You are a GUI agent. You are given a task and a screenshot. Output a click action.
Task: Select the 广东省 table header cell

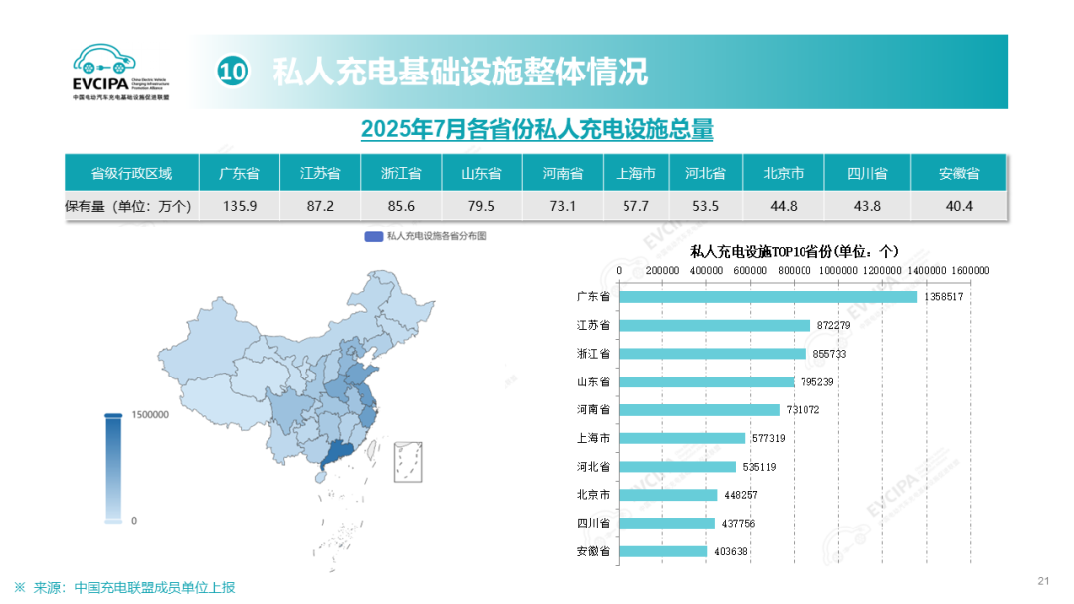pos(240,173)
